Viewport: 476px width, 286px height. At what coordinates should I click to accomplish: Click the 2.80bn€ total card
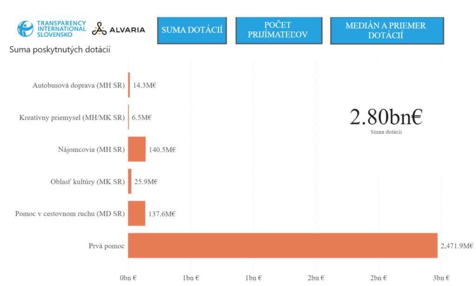[x=386, y=118]
